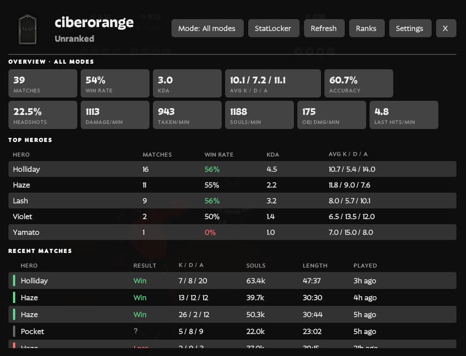Click the 63.4k souls value
466x356 pixels.
point(256,281)
